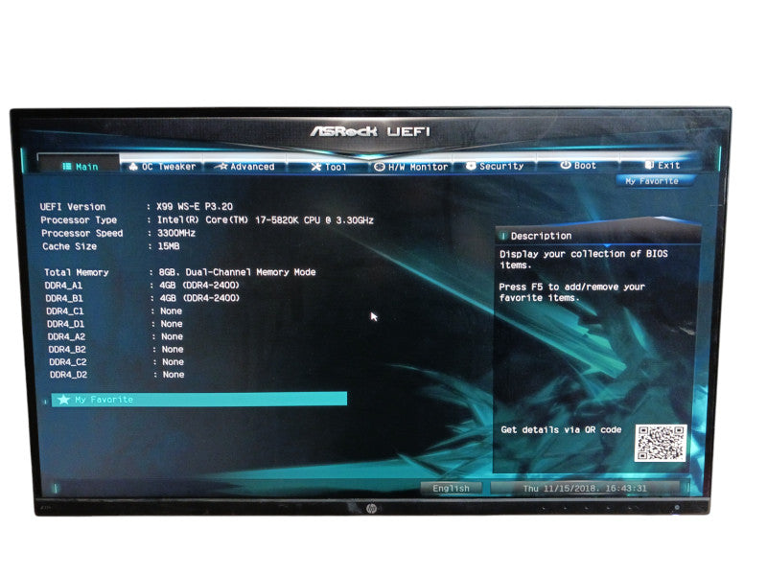The image size is (767, 575).
Task: Click the Boot power icon
Action: pyautogui.click(x=566, y=165)
